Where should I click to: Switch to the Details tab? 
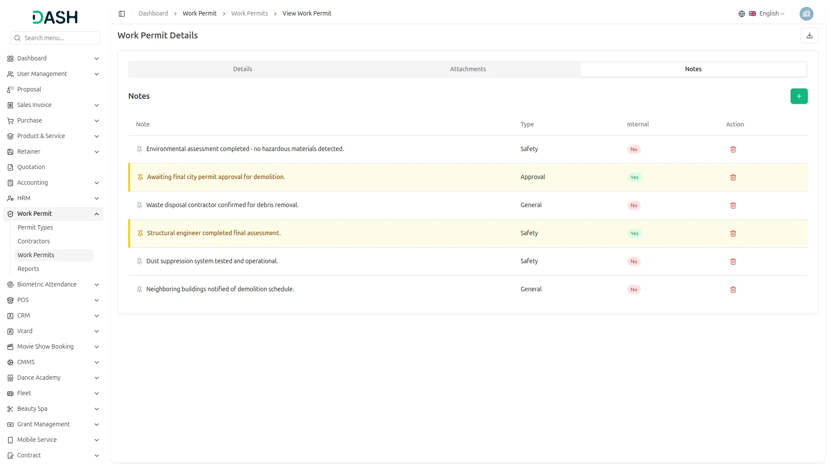242,69
